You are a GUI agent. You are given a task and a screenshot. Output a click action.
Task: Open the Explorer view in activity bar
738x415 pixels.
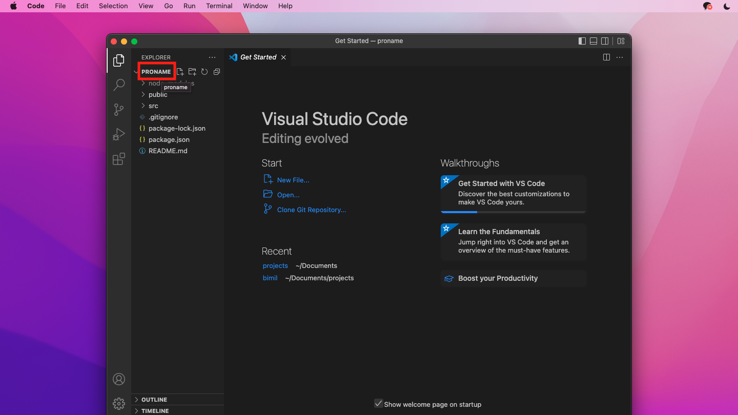[118, 60]
